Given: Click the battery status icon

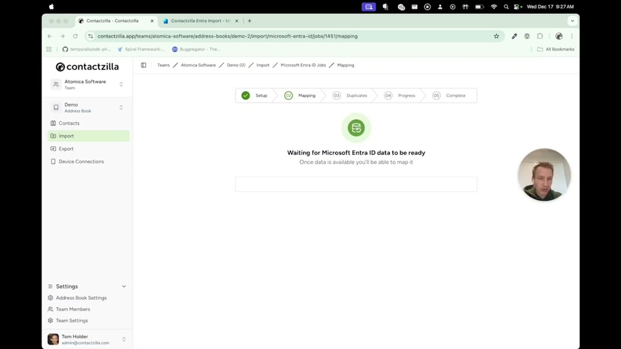Looking at the screenshot, I should point(480,7).
